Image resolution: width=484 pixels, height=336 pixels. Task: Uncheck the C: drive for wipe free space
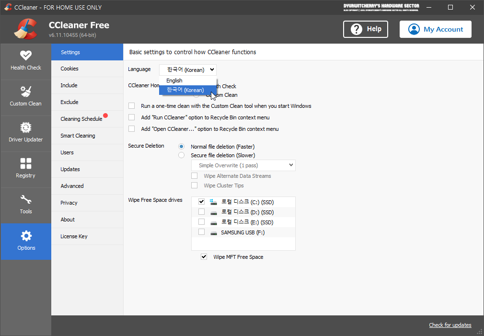(x=201, y=202)
